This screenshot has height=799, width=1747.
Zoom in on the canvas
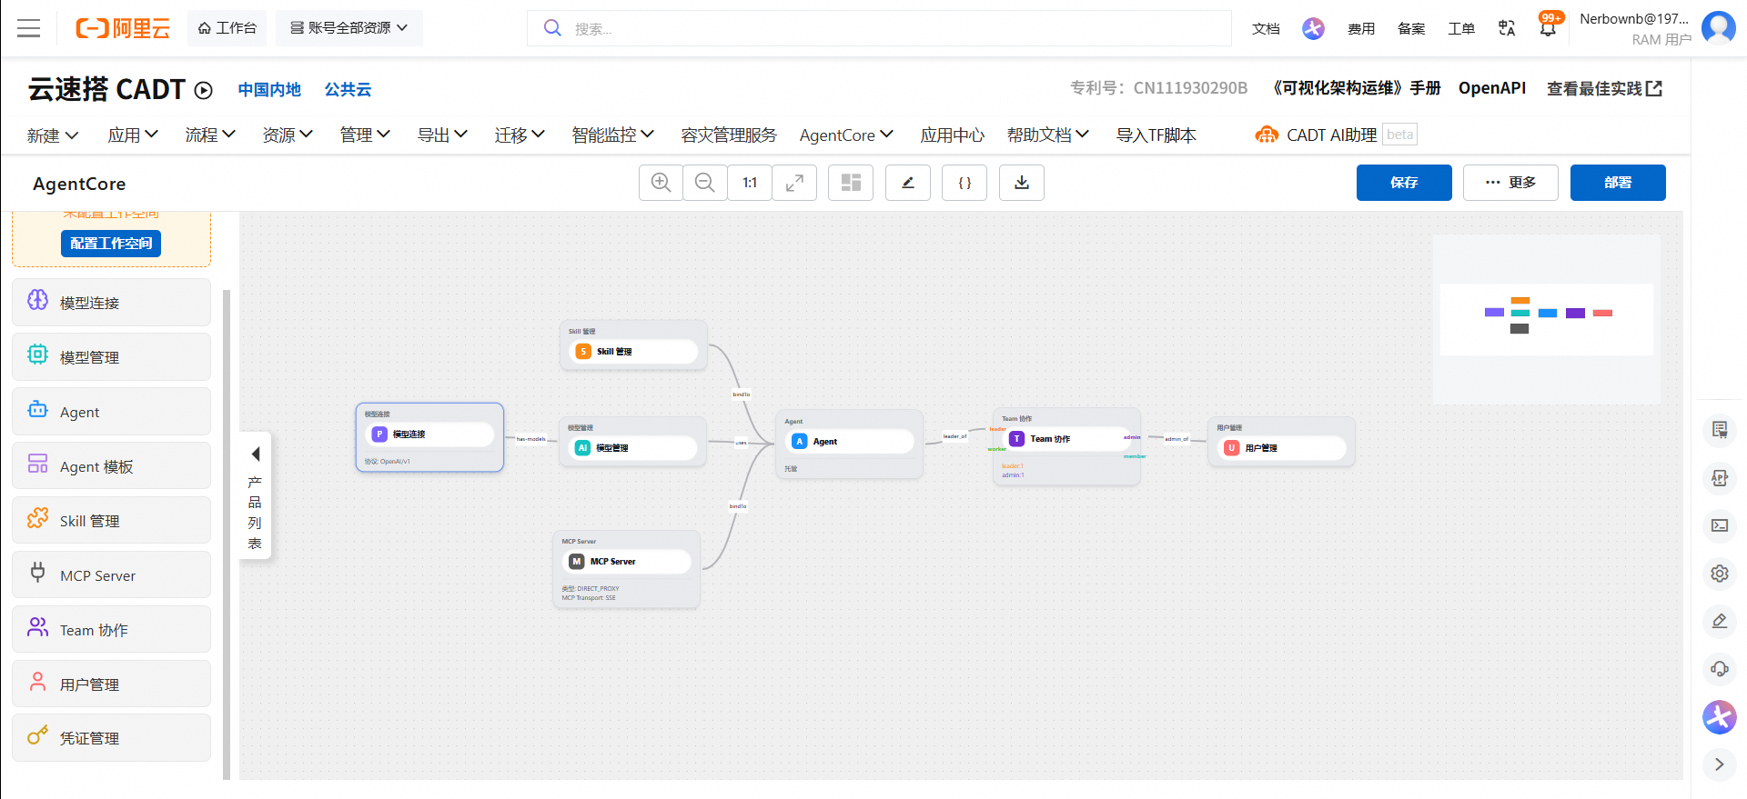(661, 183)
